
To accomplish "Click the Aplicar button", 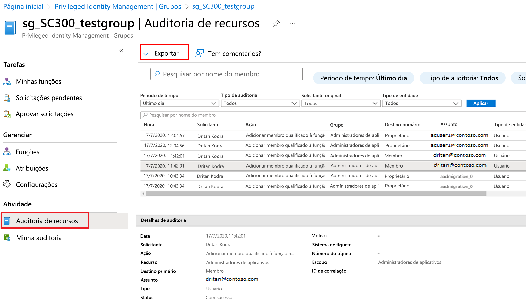I will pyautogui.click(x=481, y=103).
